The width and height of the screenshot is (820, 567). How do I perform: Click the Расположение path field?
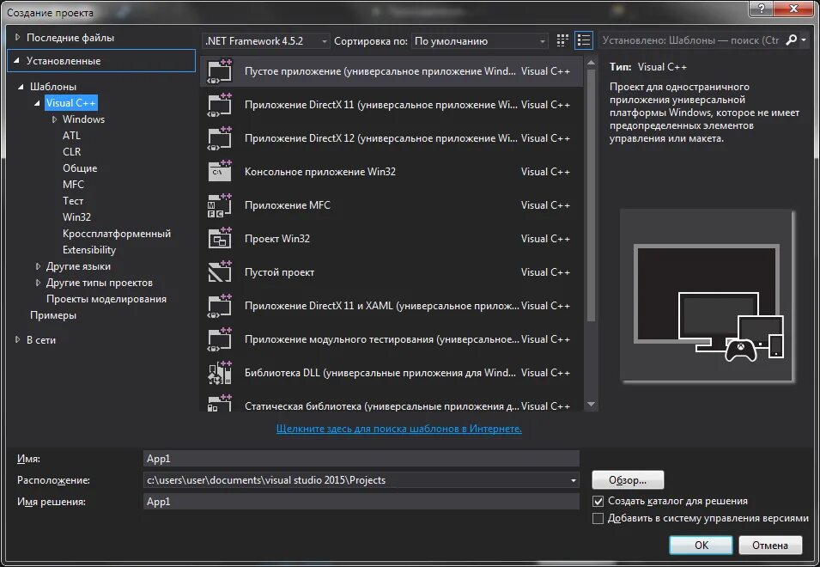tap(355, 480)
